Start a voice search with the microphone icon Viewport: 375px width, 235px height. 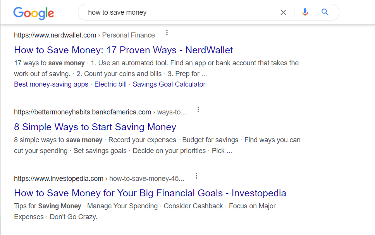[305, 12]
